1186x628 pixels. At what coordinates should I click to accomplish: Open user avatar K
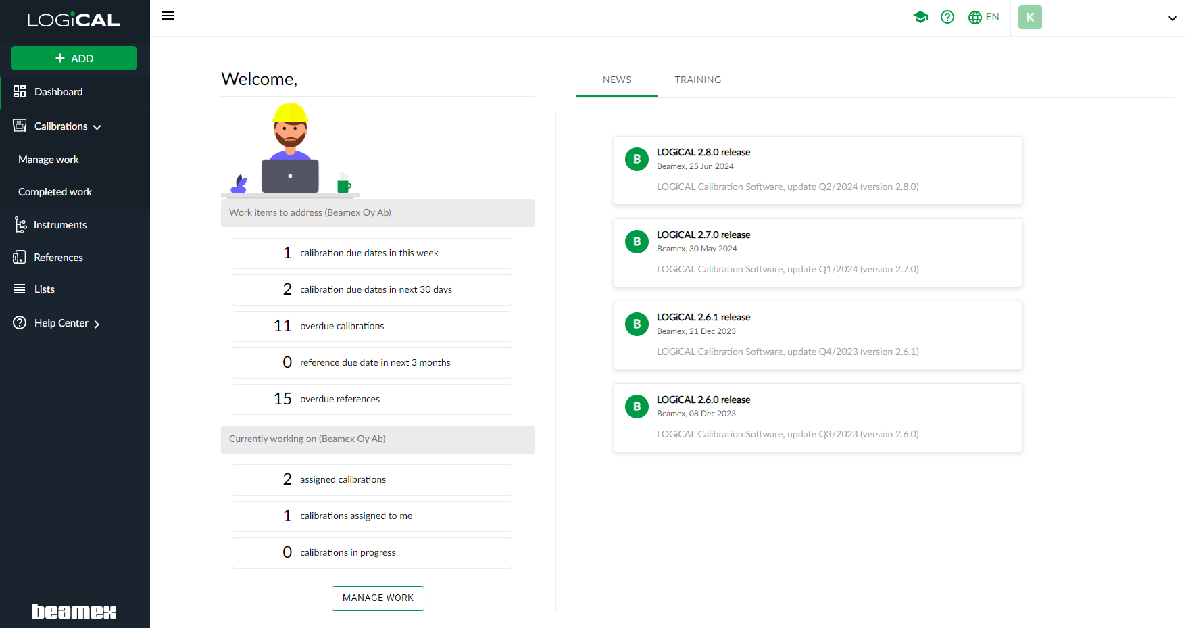pyautogui.click(x=1030, y=17)
